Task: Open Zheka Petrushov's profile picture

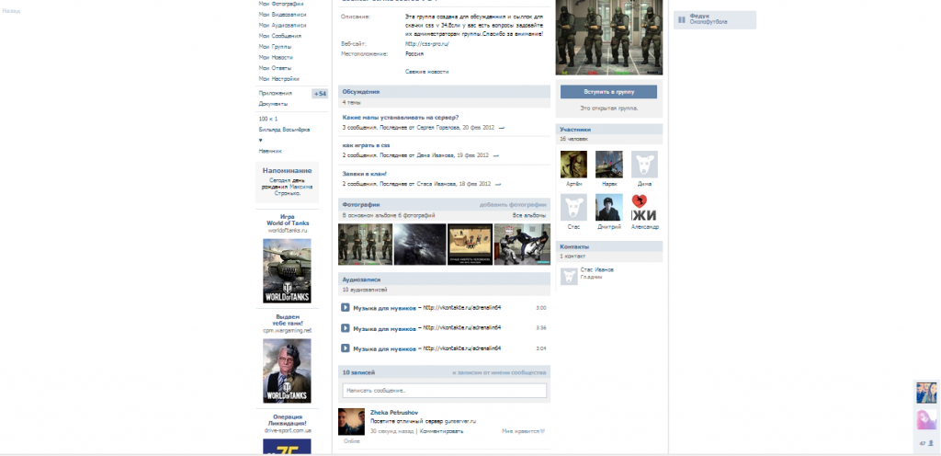Action: (x=352, y=422)
